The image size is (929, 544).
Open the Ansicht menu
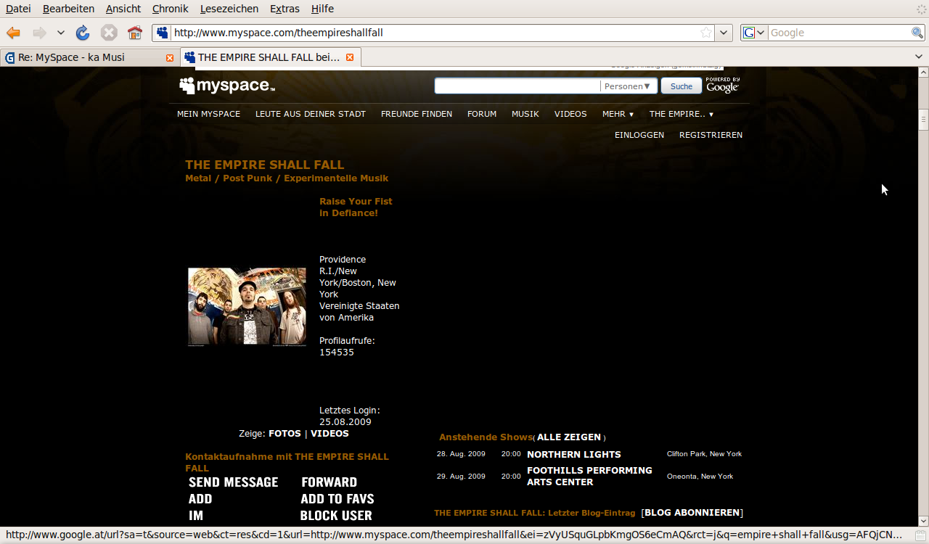click(123, 9)
